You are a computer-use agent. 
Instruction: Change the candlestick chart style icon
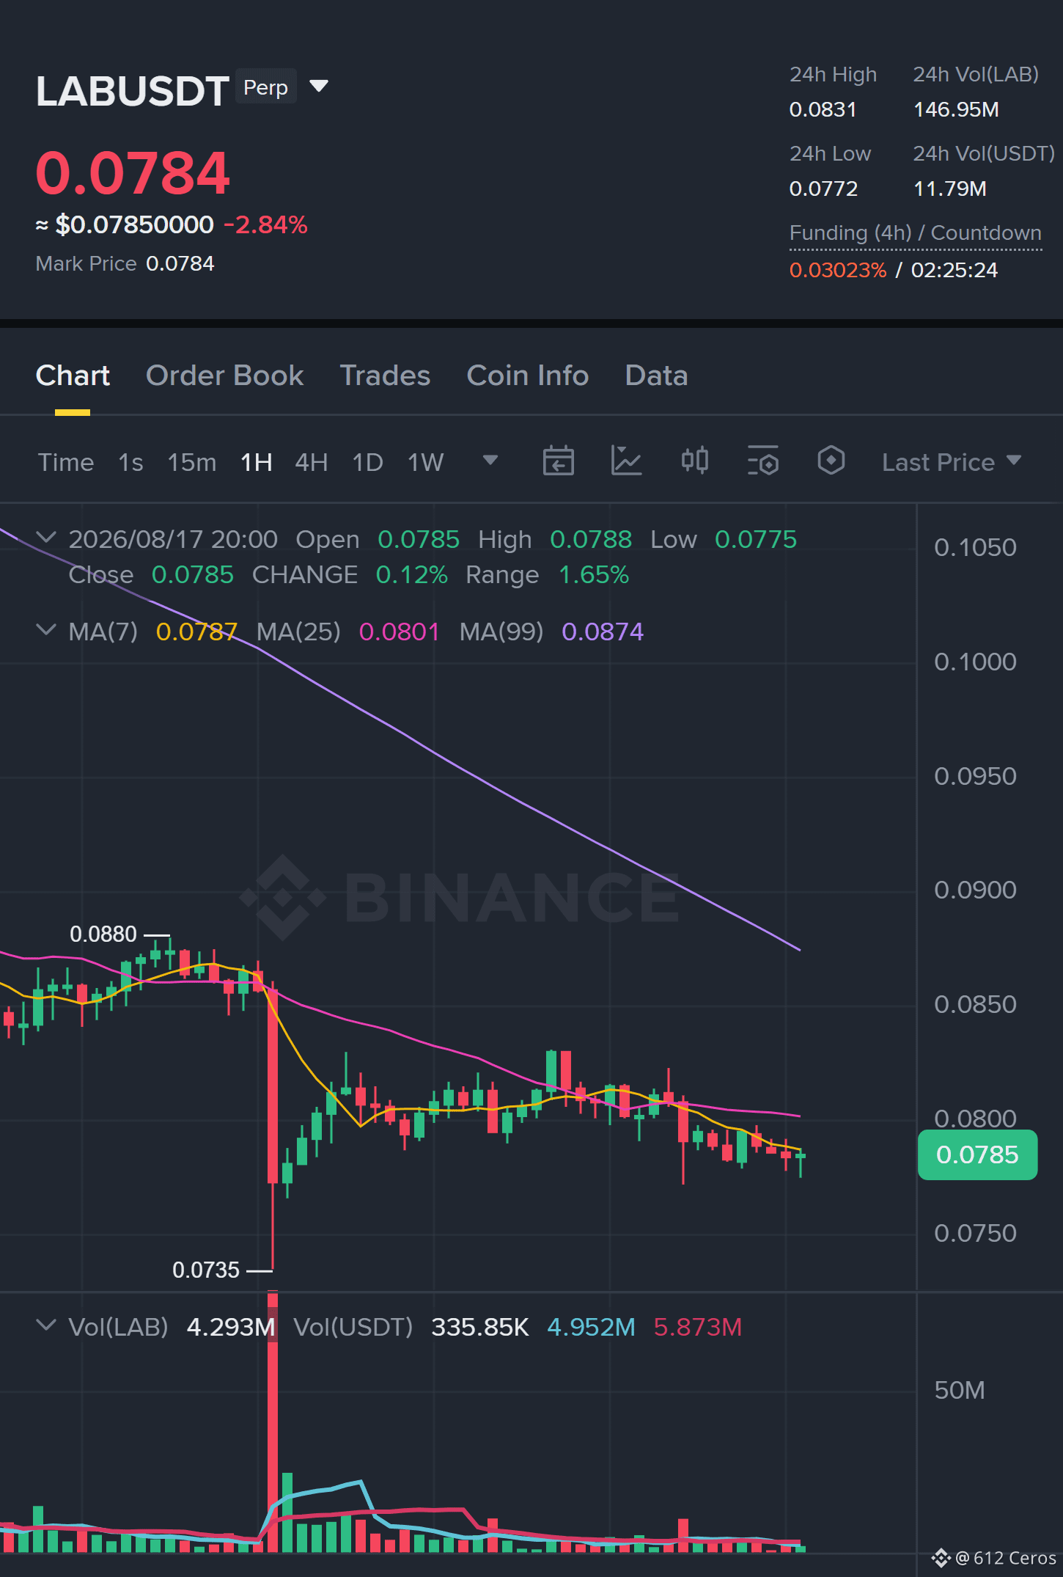click(x=694, y=461)
